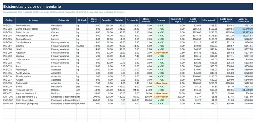The height and width of the screenshot is (125, 256).
Task: Click the 'Cebolla blanca' cell
Action: coord(33,42)
